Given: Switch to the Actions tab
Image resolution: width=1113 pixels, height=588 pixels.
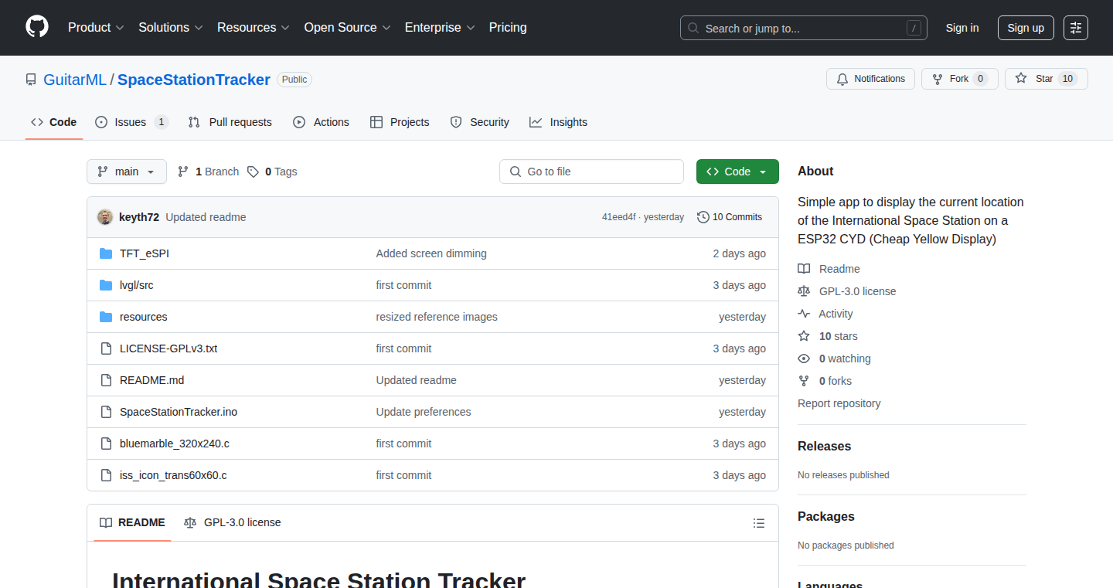Looking at the screenshot, I should pyautogui.click(x=321, y=122).
